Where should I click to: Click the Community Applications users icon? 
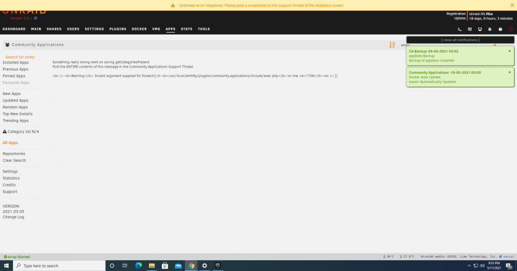[7, 44]
